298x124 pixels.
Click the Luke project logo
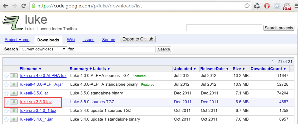coord(12,23)
